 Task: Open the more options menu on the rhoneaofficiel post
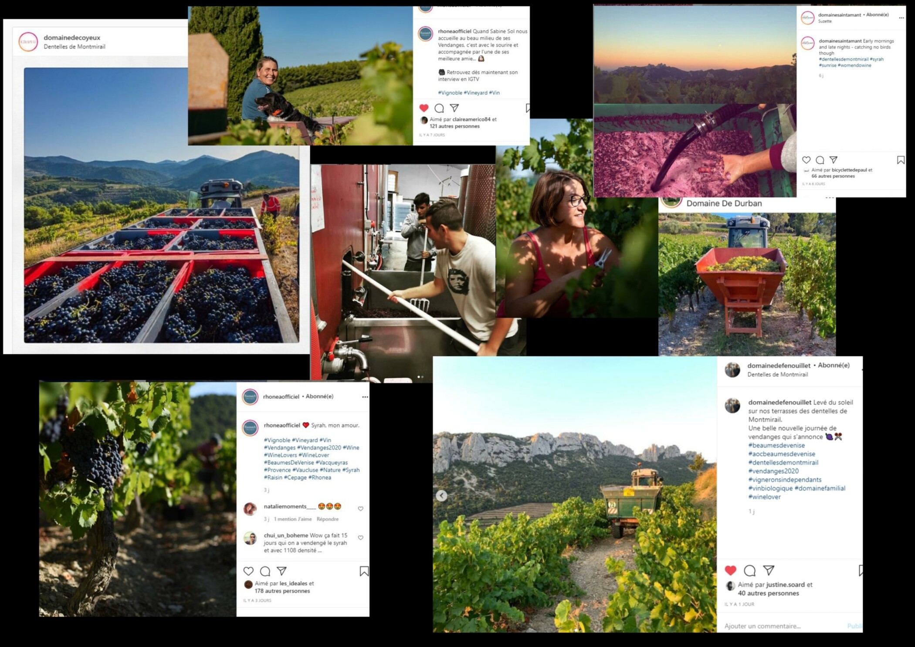coord(365,397)
